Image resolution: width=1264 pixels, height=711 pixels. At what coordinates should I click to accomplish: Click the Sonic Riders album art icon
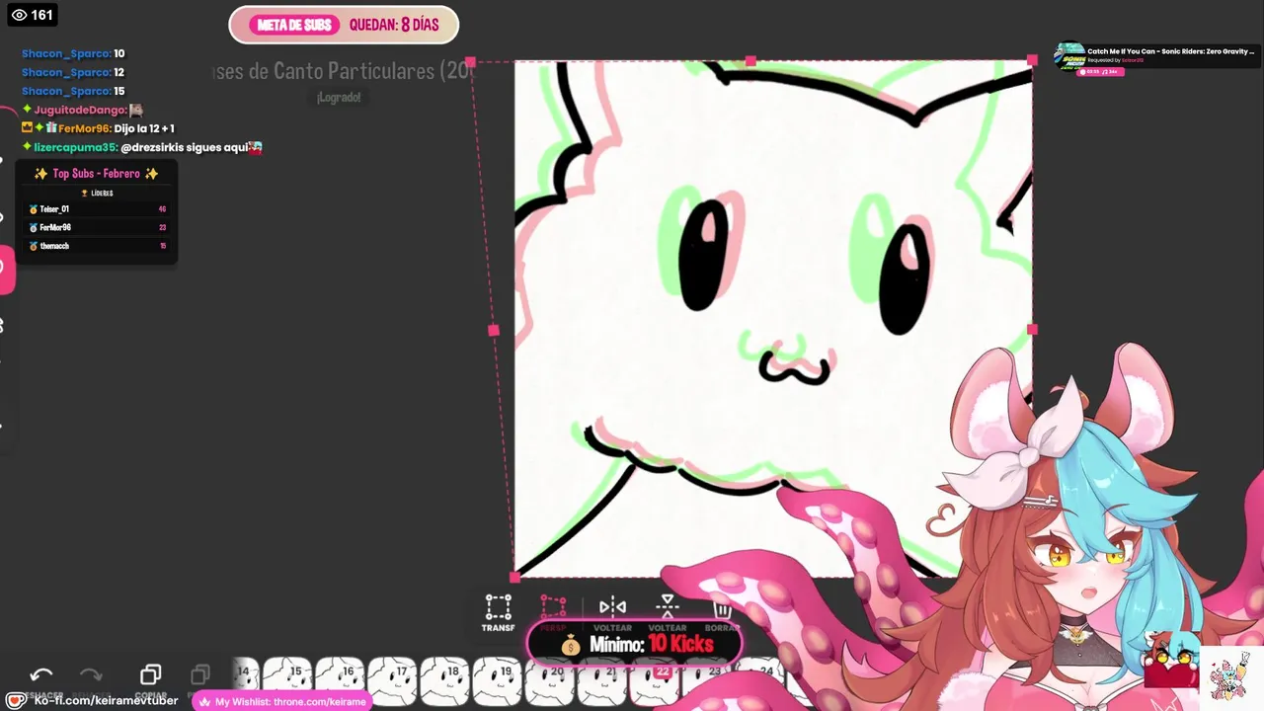pyautogui.click(x=1069, y=56)
